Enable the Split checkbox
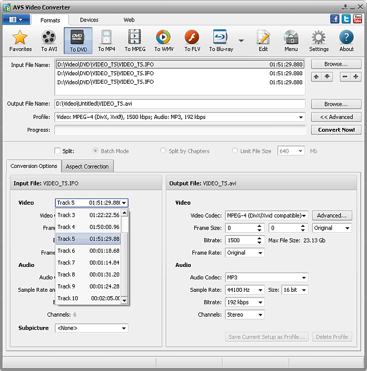The image size is (367, 371). pyautogui.click(x=58, y=150)
